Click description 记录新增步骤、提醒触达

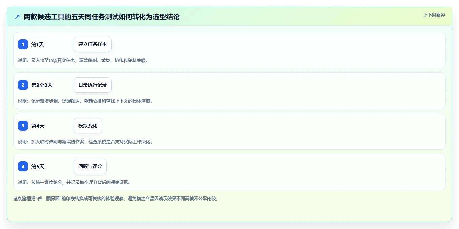(85, 101)
